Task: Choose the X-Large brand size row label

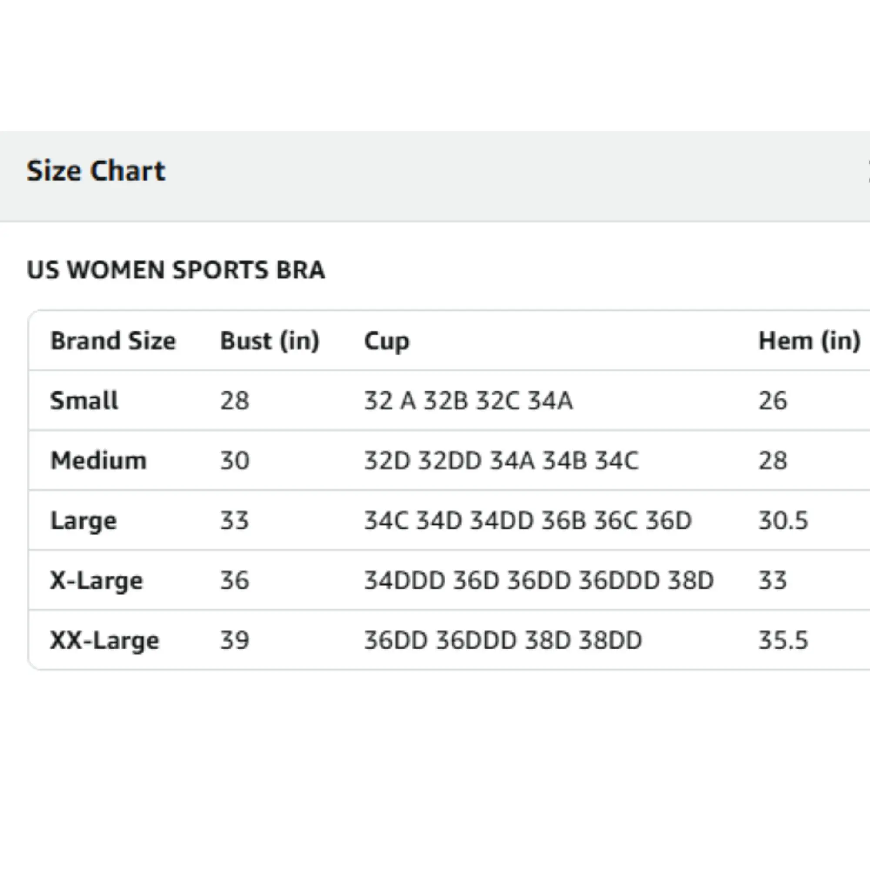Action: [97, 580]
